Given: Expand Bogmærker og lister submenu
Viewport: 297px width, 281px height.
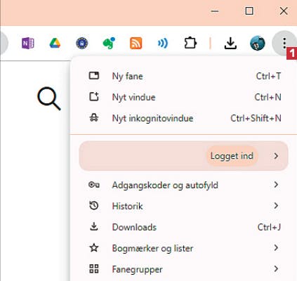Looking at the screenshot, I should pos(183,248).
